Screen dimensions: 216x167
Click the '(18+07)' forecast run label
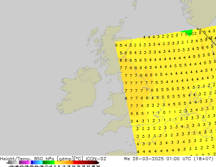pyautogui.click(x=204, y=158)
